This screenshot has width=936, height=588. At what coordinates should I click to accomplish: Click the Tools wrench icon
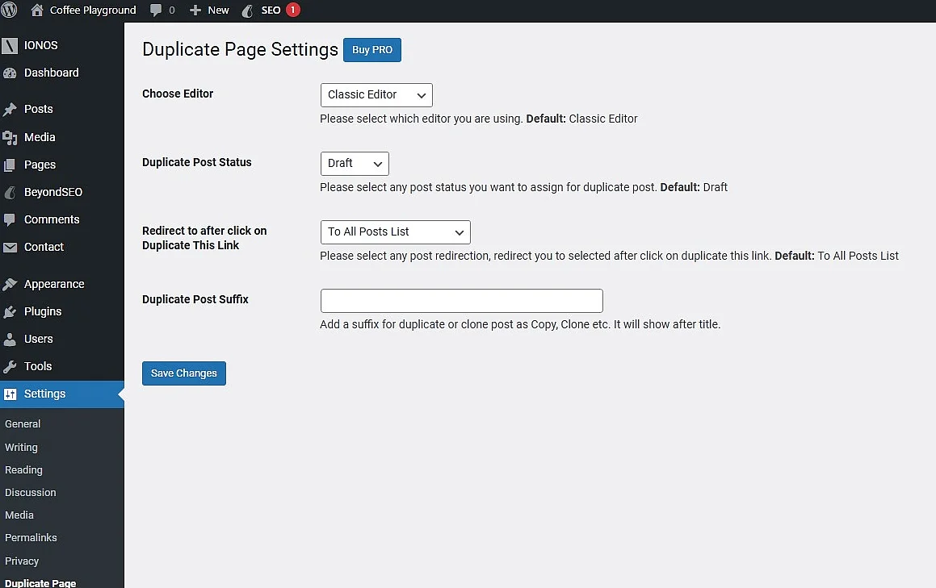coord(10,366)
